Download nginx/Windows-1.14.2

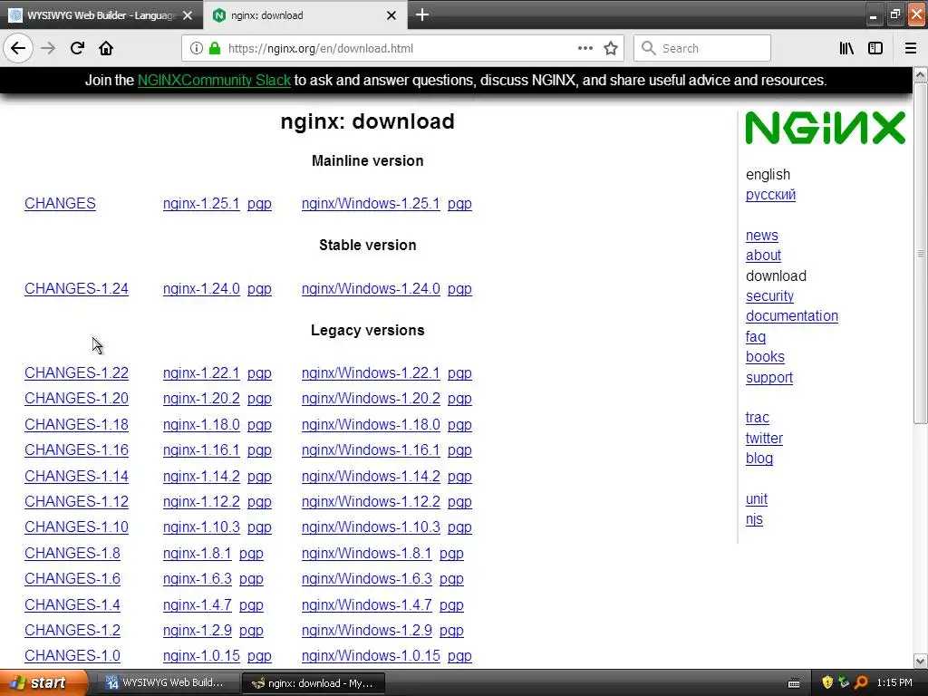pos(371,477)
